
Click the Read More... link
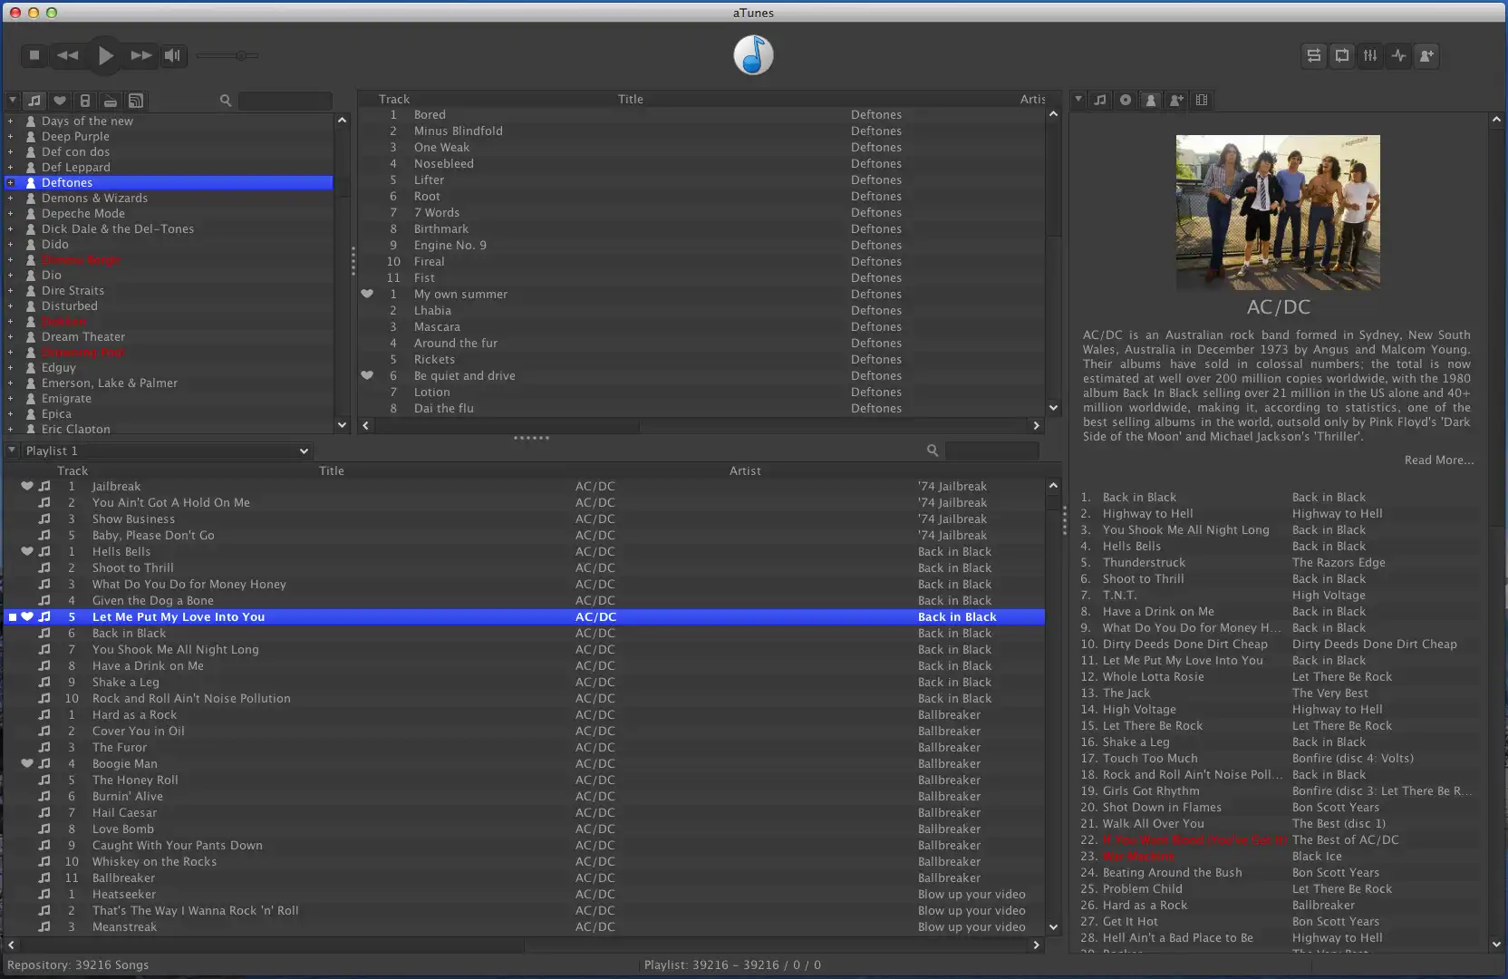coord(1438,460)
